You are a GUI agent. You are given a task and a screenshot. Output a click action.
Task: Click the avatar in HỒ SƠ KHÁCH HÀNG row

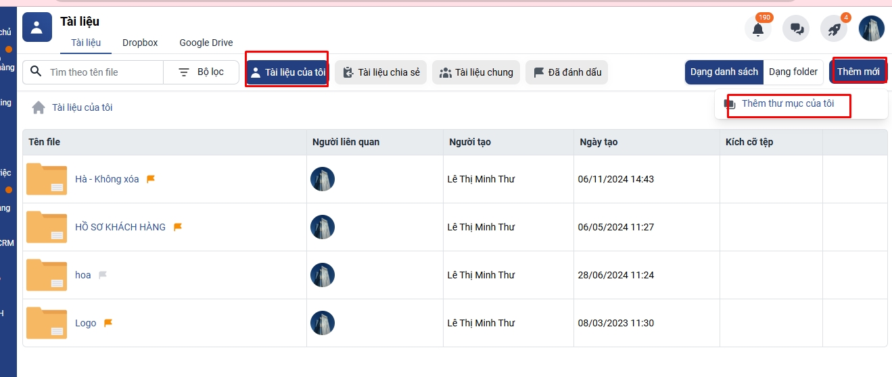point(323,227)
